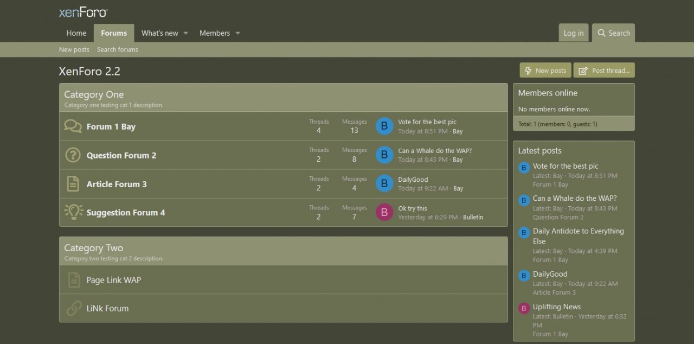Click the Forum 1 Bay speech bubbles icon
This screenshot has height=344, width=694.
click(73, 126)
